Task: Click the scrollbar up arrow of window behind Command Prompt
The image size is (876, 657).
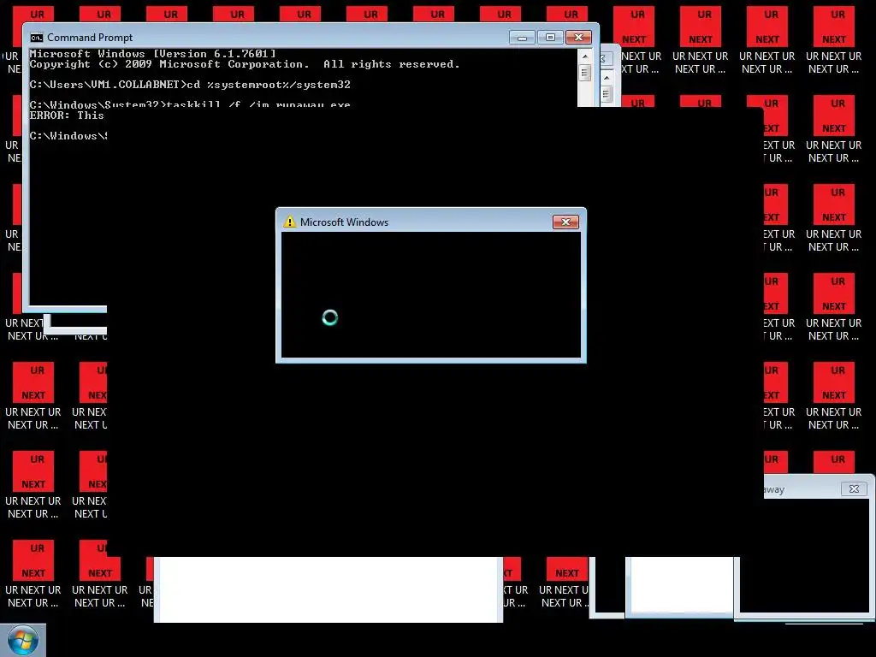Action: [607, 78]
